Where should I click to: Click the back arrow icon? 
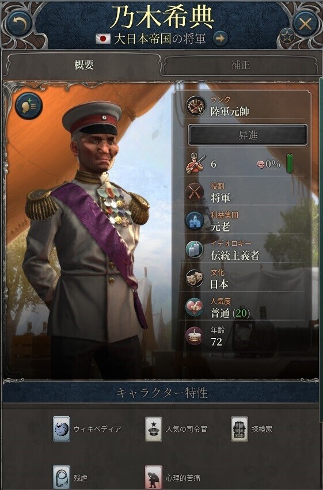[20, 23]
